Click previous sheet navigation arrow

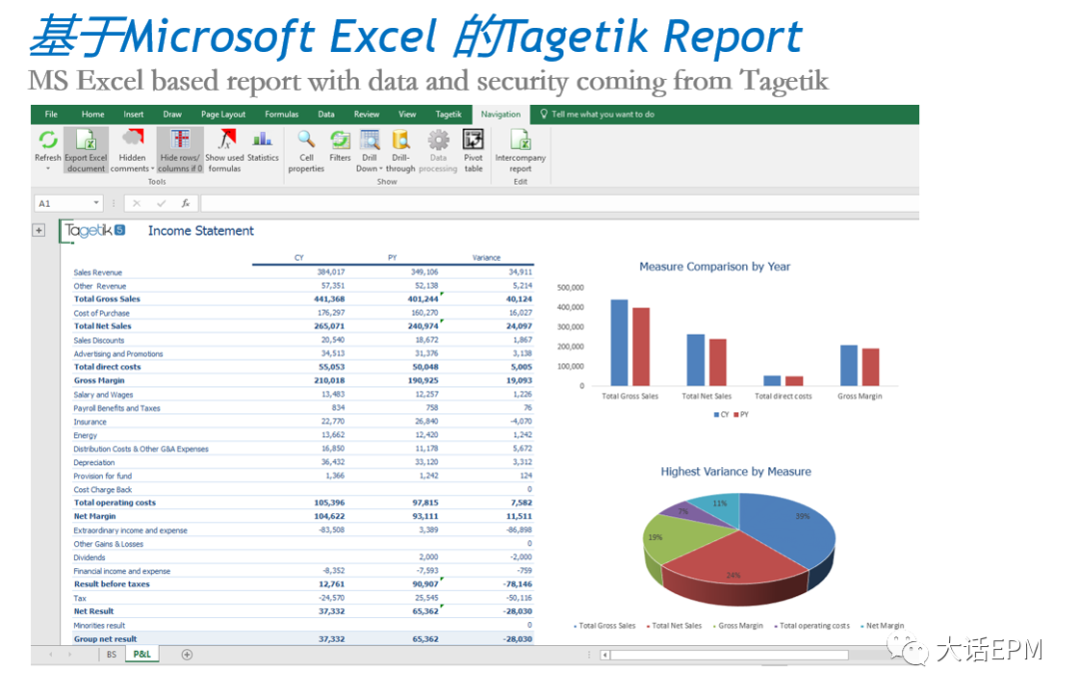[51, 654]
